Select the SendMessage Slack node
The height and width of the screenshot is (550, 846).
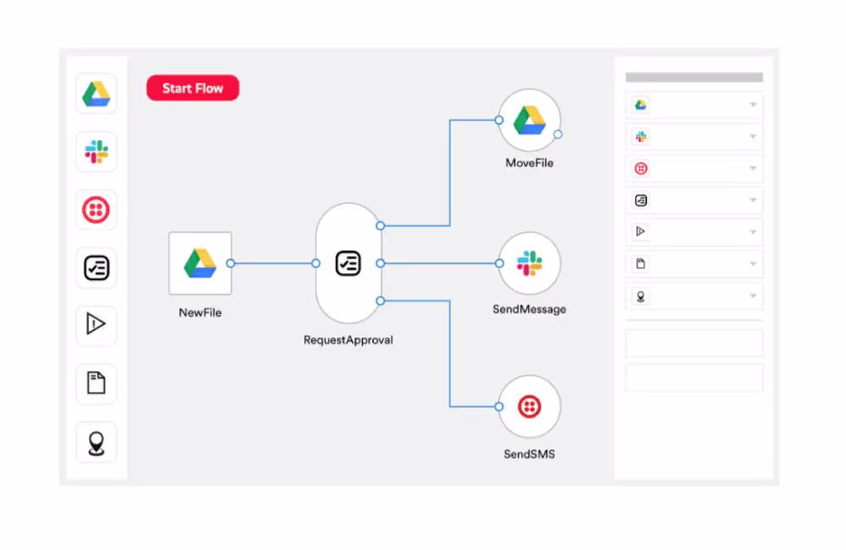[530, 263]
